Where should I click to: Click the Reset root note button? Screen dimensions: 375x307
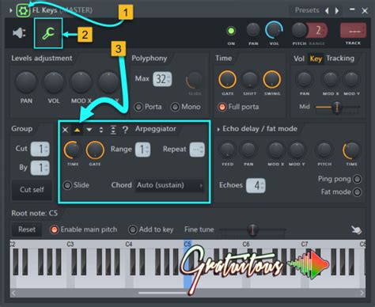click(27, 229)
